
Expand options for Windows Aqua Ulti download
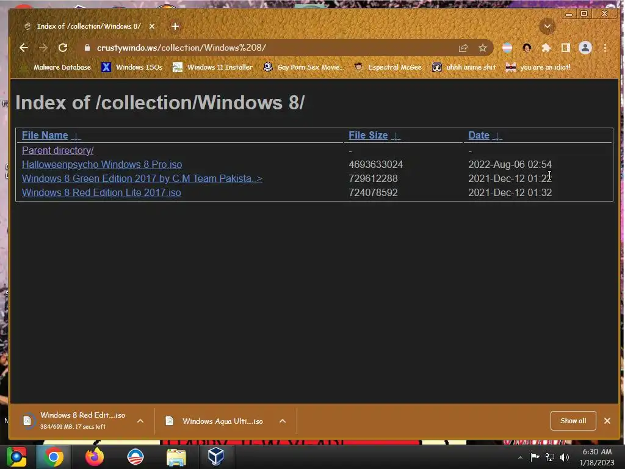click(x=283, y=421)
